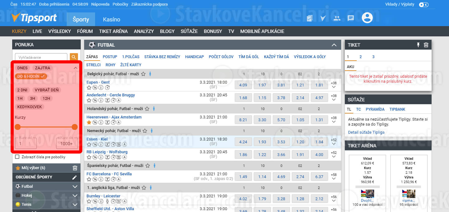Open info icon for Heerenveen - Ajax Amsterdam
The height and width of the screenshot is (212, 449).
pyautogui.click(x=101, y=122)
